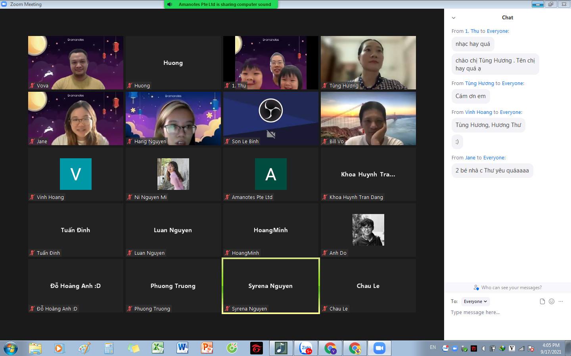The image size is (571, 356).
Task: Click the Đỗ Hoàng Anh :D participant tile
Action: (76, 286)
